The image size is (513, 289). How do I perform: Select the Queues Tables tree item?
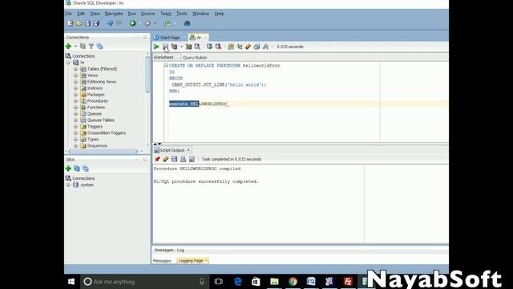101,120
